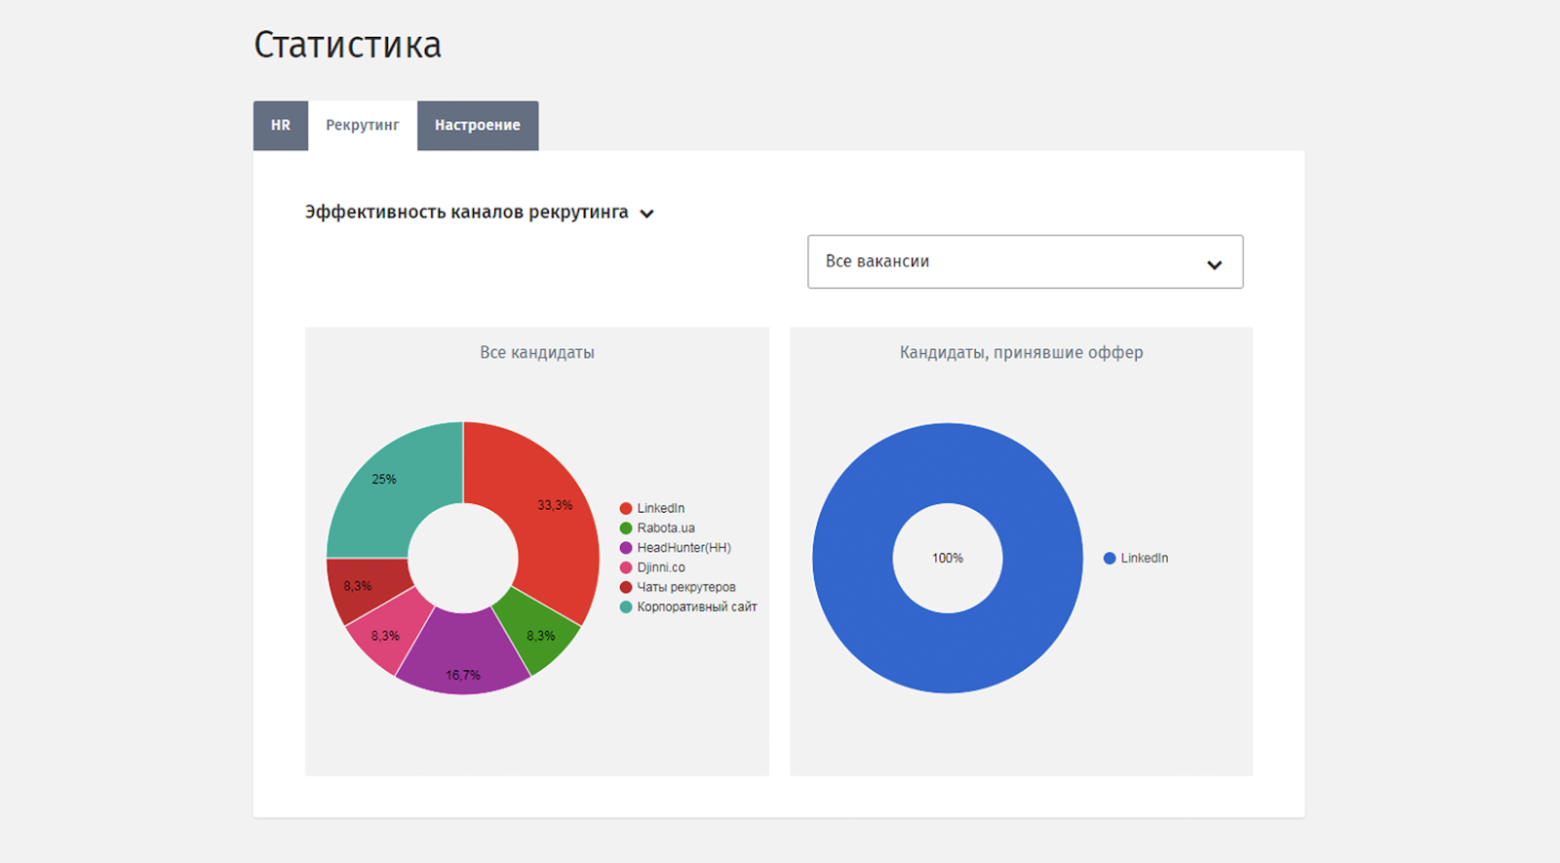Screen dimensions: 1560x863
Task: Click the Все кандидаты chart title
Action: [x=537, y=353]
